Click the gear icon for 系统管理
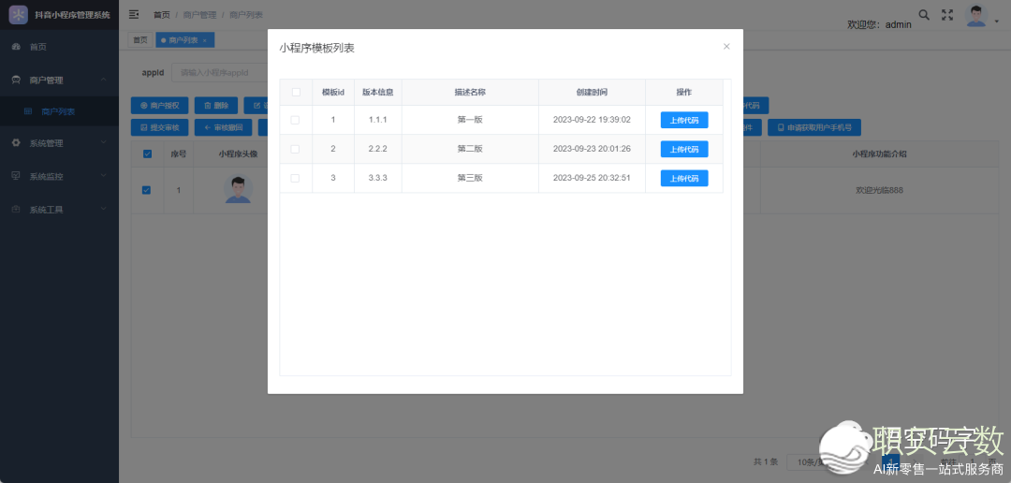 (17, 143)
